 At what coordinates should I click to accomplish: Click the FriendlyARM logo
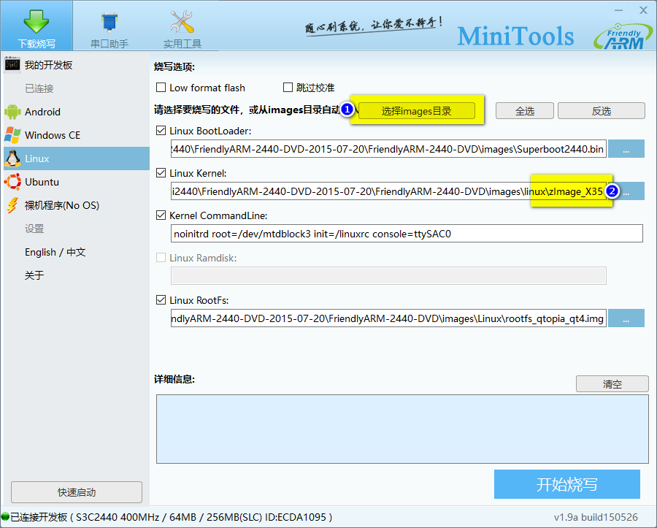[623, 37]
